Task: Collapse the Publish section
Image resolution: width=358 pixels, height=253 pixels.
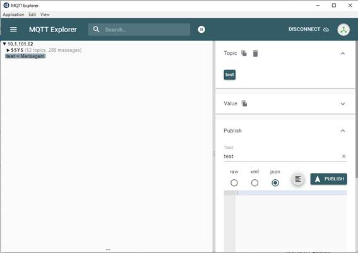Action: click(342, 131)
